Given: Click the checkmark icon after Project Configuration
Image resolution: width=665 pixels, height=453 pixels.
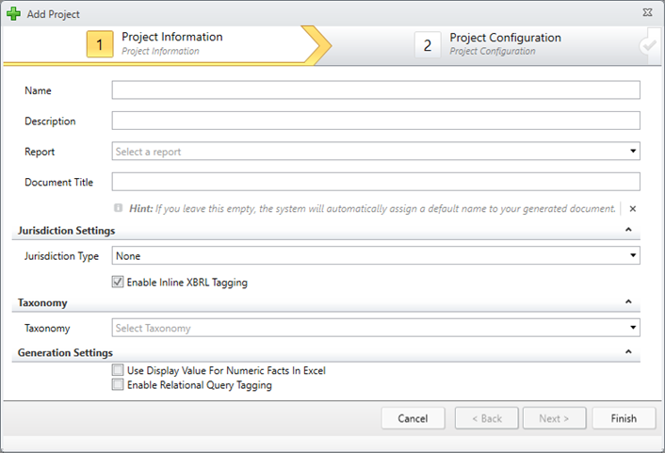Looking at the screenshot, I should [648, 45].
